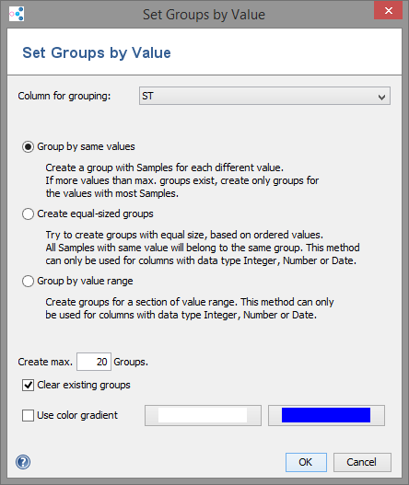Click the ST value in the grouping combo box

(x=147, y=97)
